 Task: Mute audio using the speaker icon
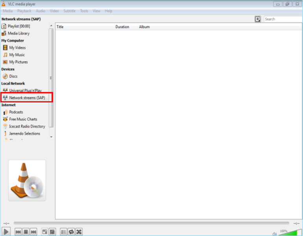click(274, 233)
